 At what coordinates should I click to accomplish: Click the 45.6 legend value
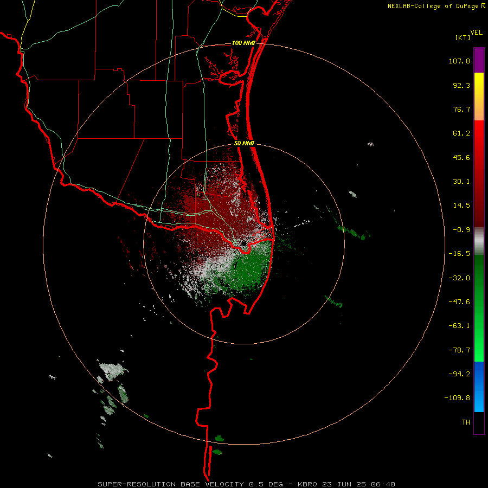461,157
